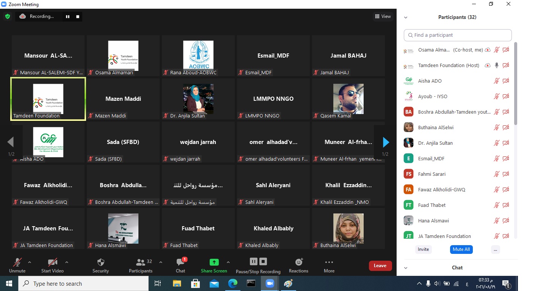Go to next page of video tiles
Viewport: 557px width, 291px height.
point(386,142)
